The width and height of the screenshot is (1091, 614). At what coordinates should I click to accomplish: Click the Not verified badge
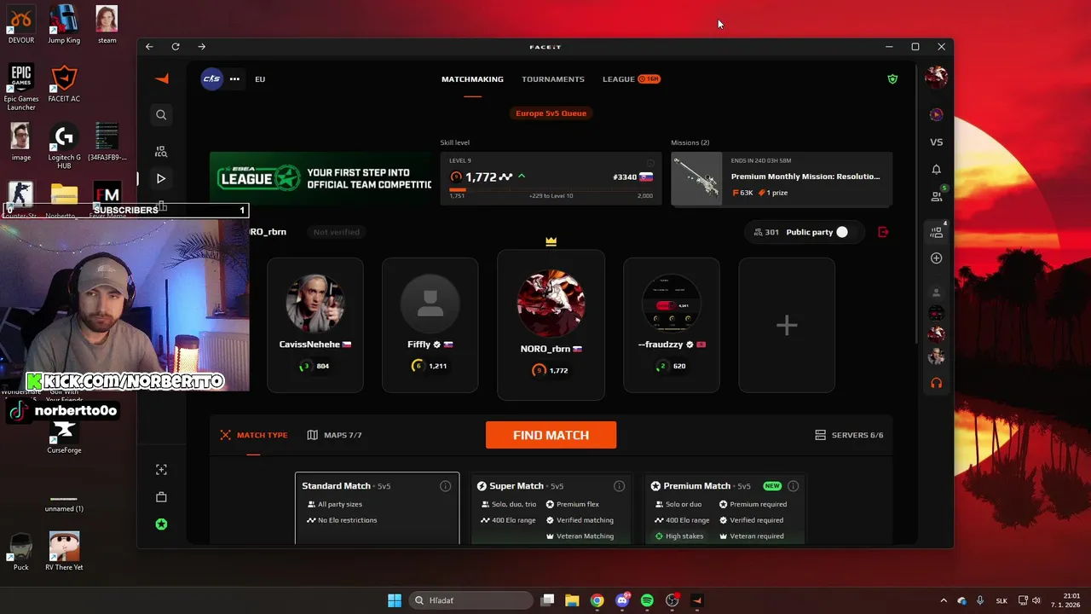point(336,232)
